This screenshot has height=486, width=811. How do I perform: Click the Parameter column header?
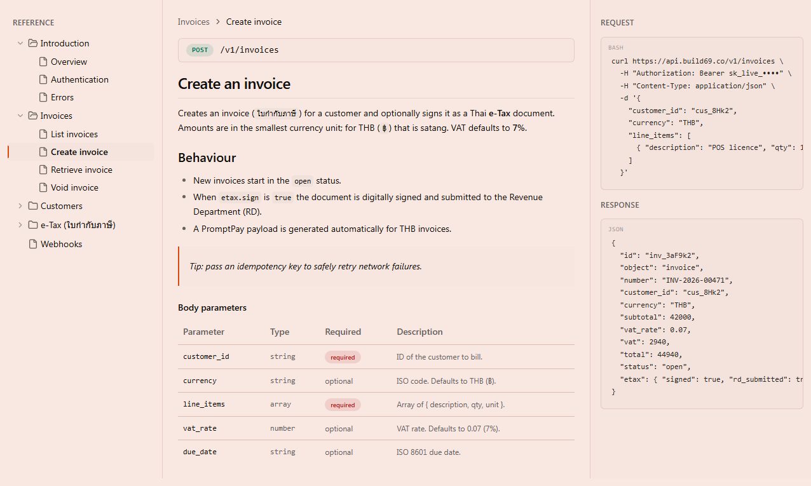coord(203,332)
